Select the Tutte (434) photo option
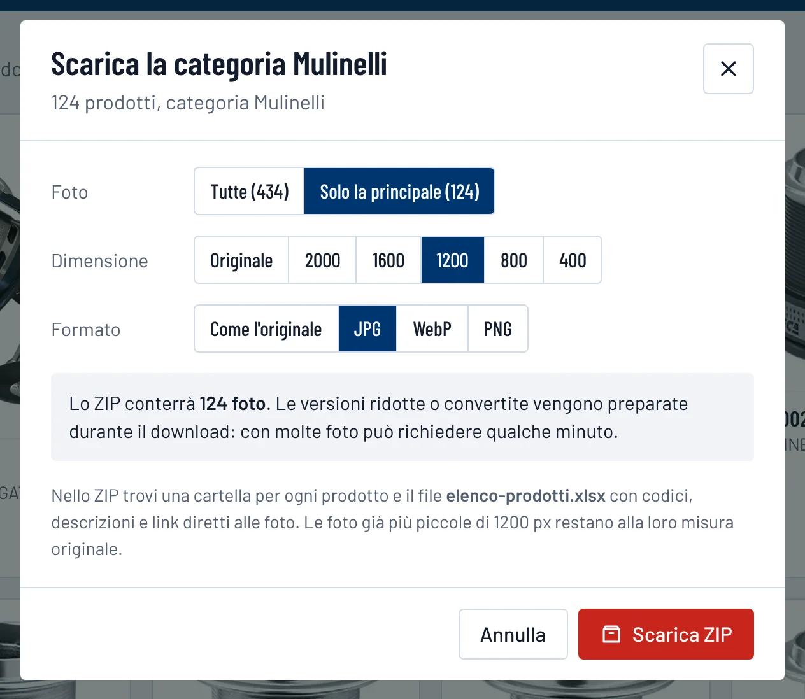Image resolution: width=805 pixels, height=699 pixels. pyautogui.click(x=250, y=191)
